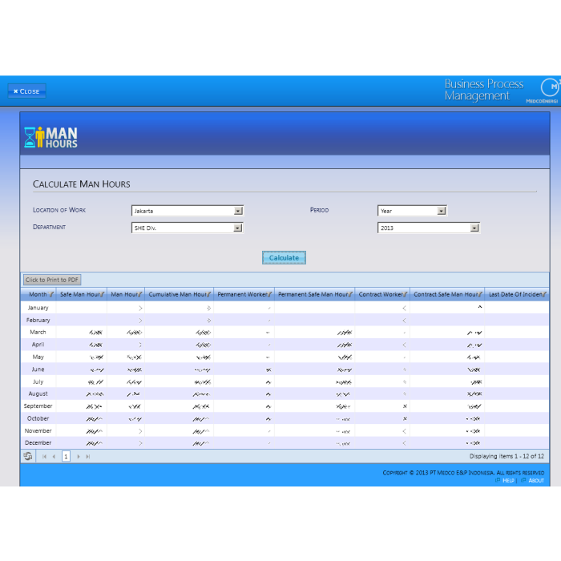561x561 pixels.
Task: Go to last page of grid
Action: (87, 456)
